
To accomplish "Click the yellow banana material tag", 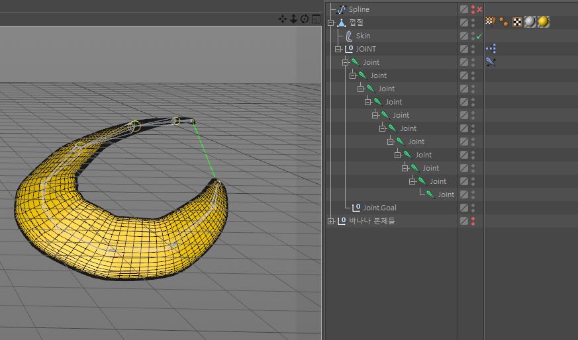I will coord(543,22).
